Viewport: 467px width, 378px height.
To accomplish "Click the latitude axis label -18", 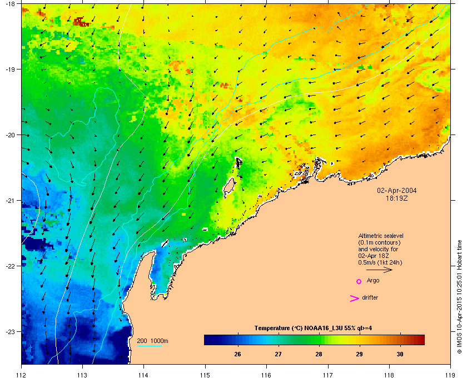I will coord(10,3).
